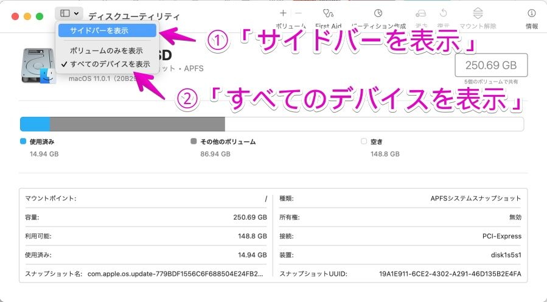547x302 pixels.
Task: Click the 'マウントポイント:' row label
Action: (51, 198)
